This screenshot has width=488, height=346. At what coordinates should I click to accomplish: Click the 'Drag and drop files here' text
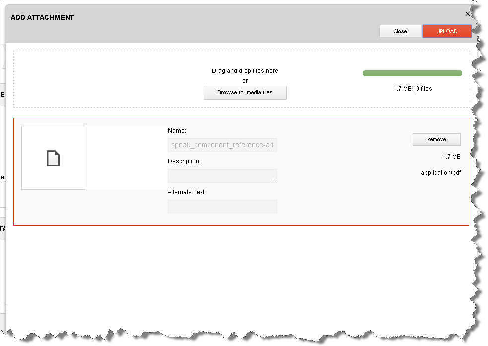pyautogui.click(x=245, y=71)
